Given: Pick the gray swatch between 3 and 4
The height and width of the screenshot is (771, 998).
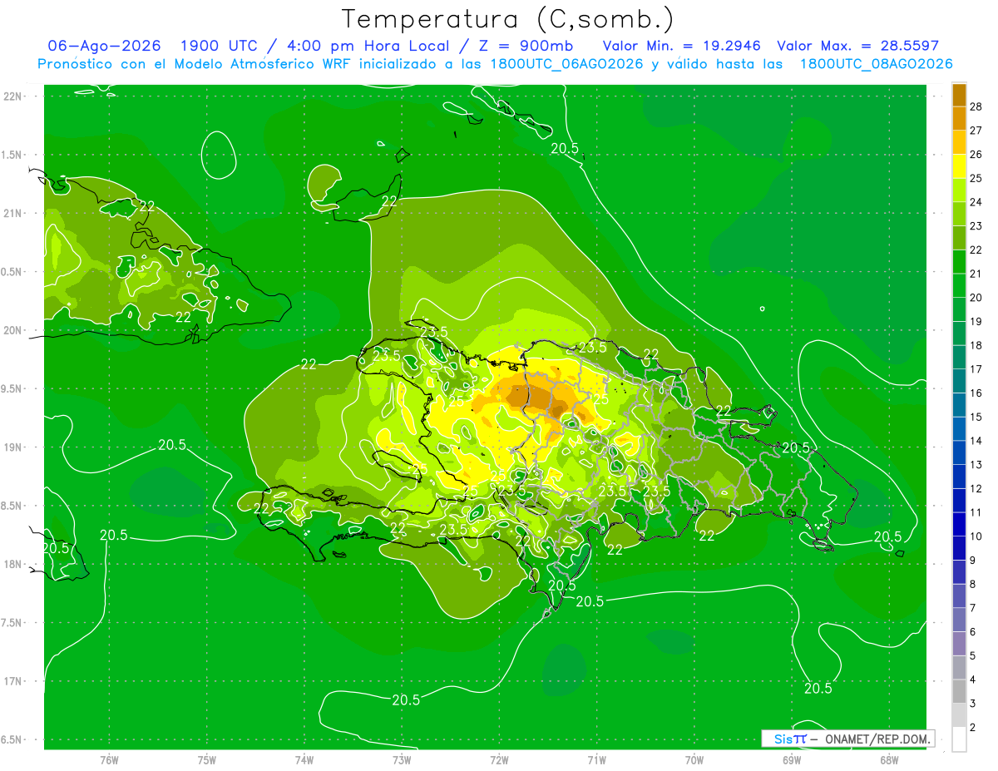Looking at the screenshot, I should pos(959,691).
